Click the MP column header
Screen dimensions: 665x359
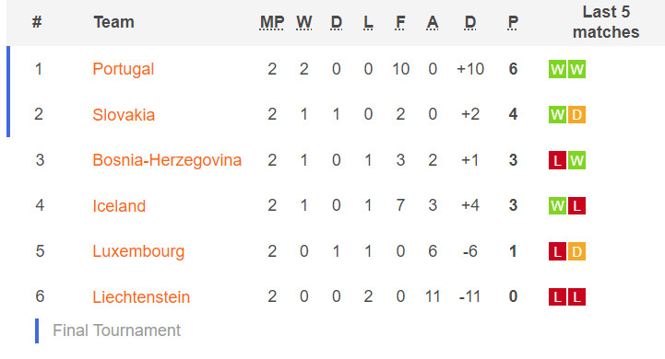(272, 22)
